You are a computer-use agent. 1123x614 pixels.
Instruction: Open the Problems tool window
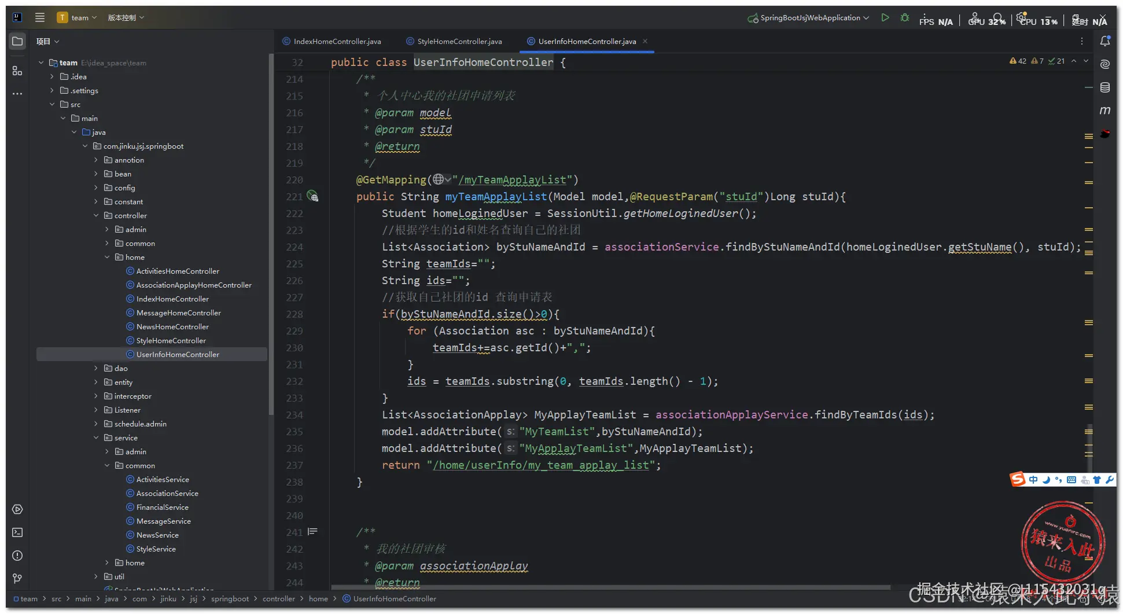click(x=17, y=556)
